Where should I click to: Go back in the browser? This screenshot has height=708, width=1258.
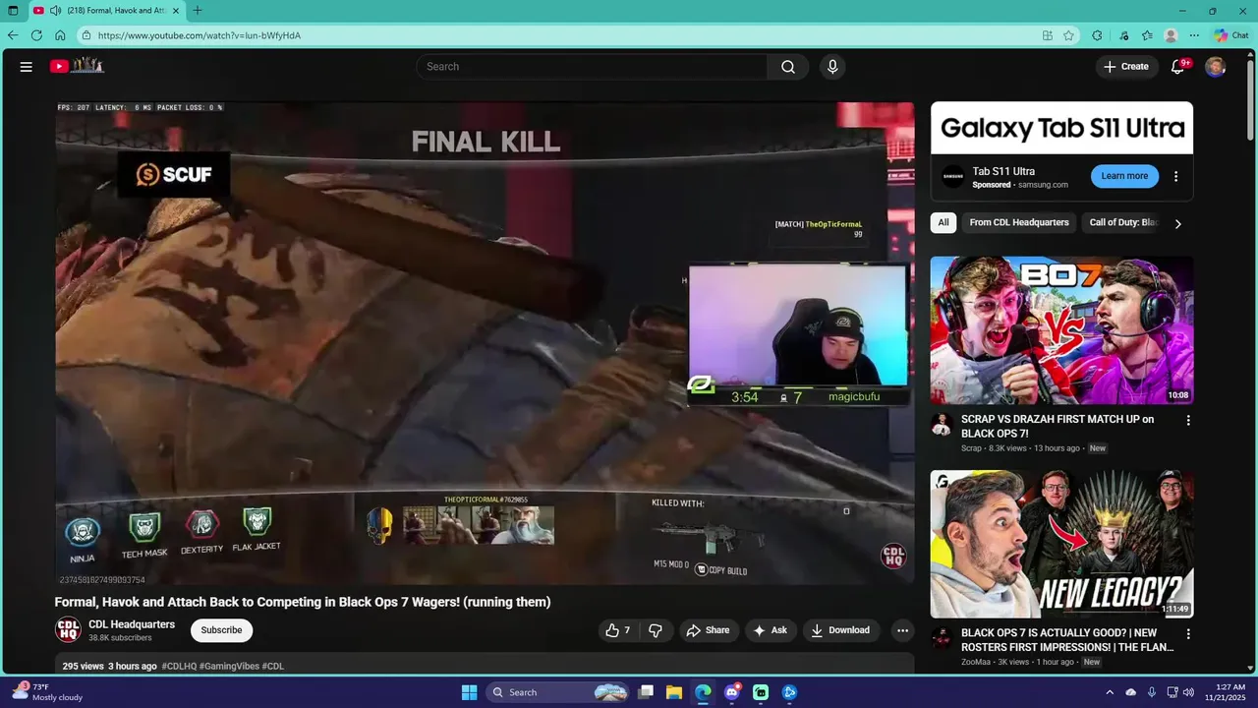tap(13, 35)
